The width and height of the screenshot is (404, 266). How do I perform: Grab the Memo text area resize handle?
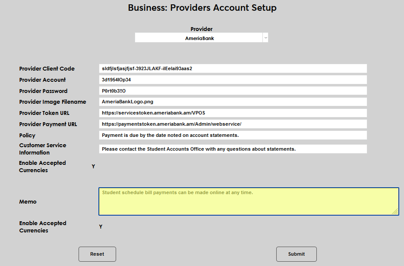(x=395, y=211)
